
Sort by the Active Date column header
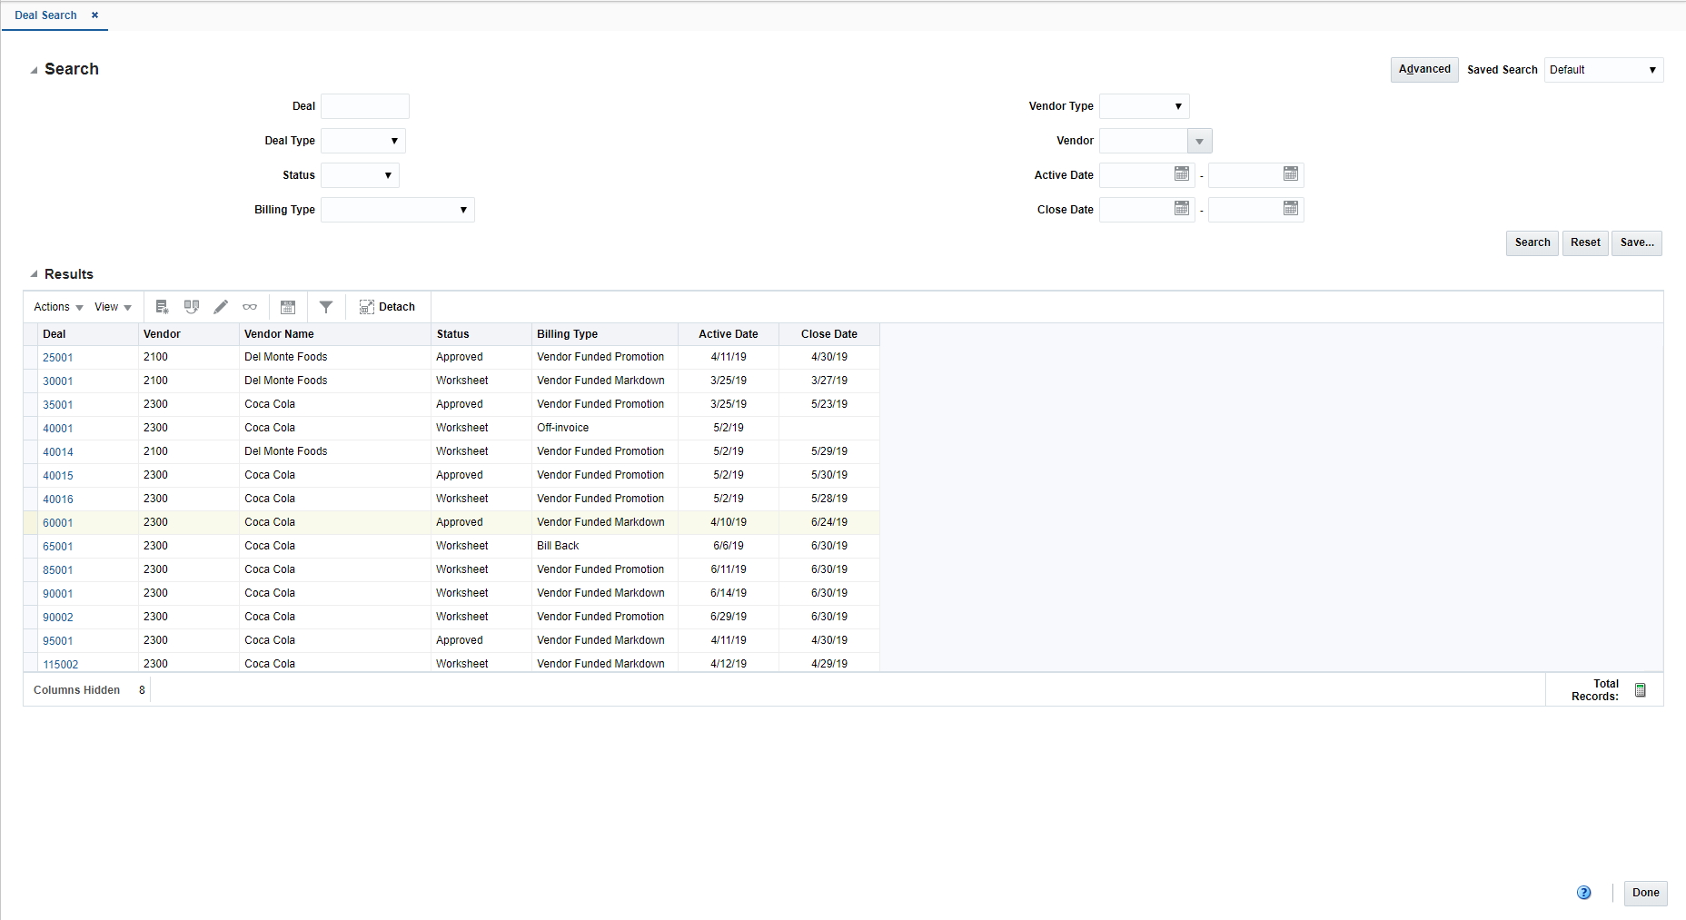pos(729,334)
